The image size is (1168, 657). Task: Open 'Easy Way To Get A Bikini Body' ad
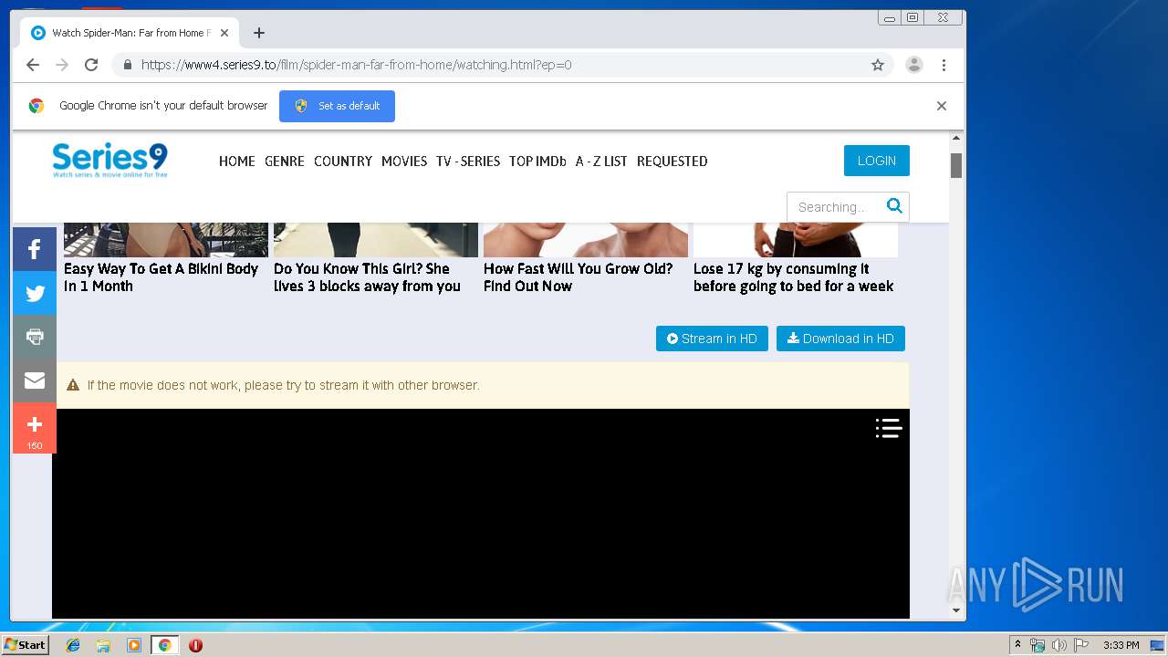[162, 277]
